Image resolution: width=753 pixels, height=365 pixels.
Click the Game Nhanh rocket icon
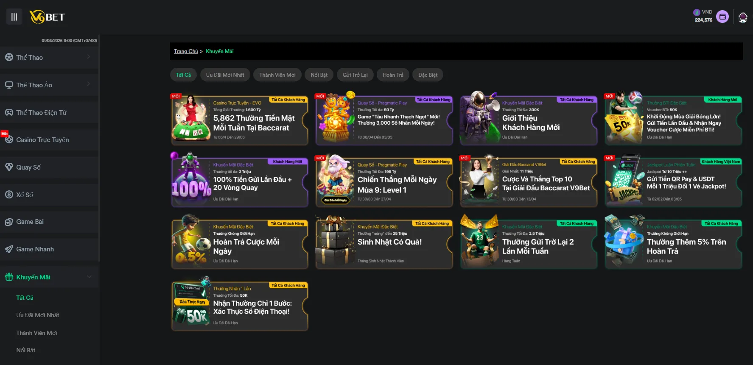[9, 249]
